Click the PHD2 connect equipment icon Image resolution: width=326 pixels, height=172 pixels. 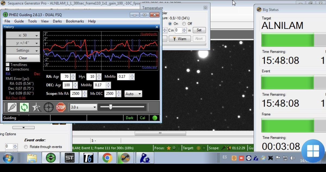(x=12, y=107)
